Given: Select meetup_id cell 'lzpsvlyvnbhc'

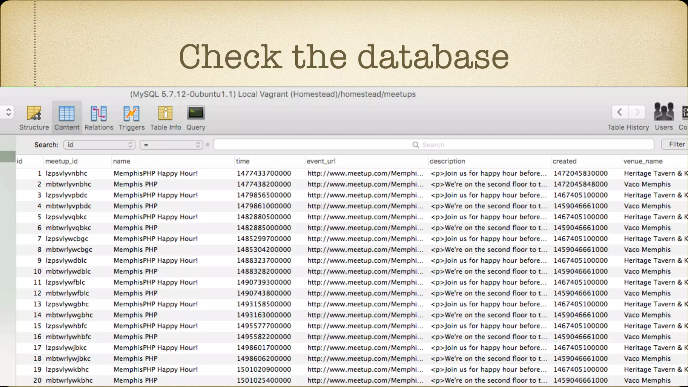Looking at the screenshot, I should (67, 173).
